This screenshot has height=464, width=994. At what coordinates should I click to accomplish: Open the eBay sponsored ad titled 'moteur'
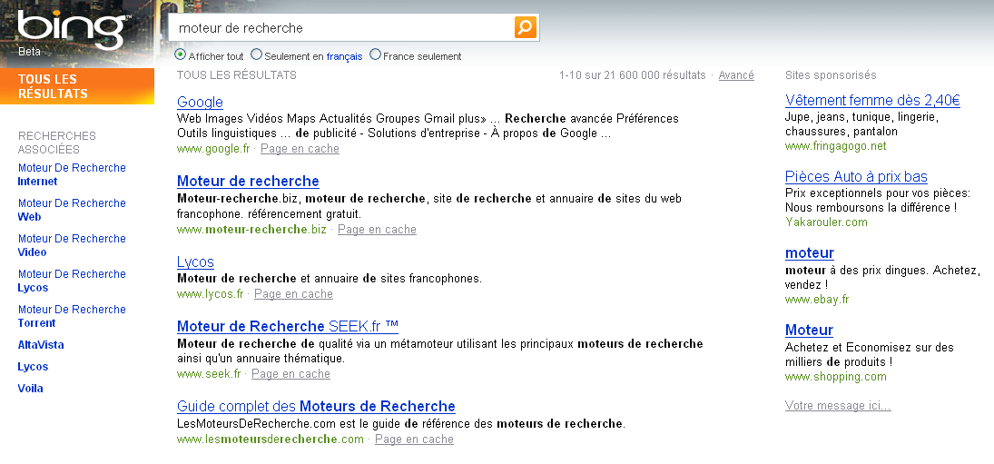810,252
